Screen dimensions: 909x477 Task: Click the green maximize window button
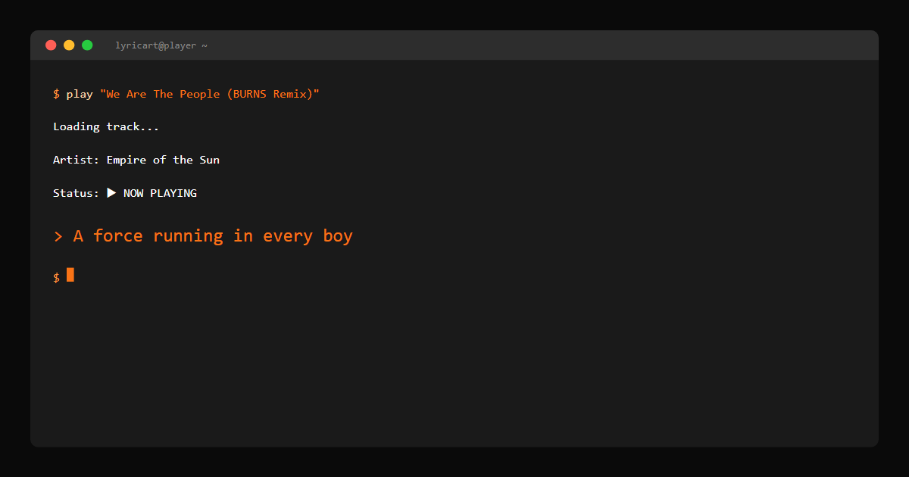pos(87,45)
